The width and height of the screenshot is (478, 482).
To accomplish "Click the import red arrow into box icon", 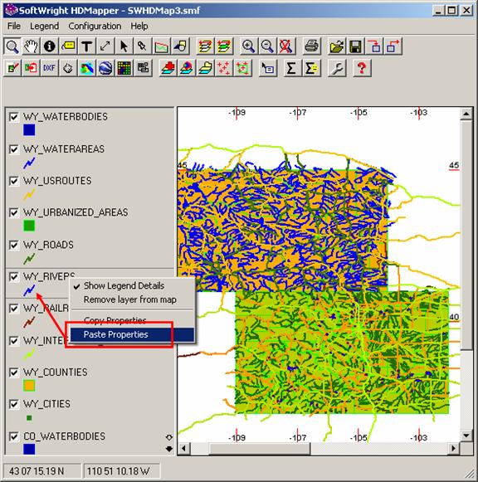I will [374, 46].
